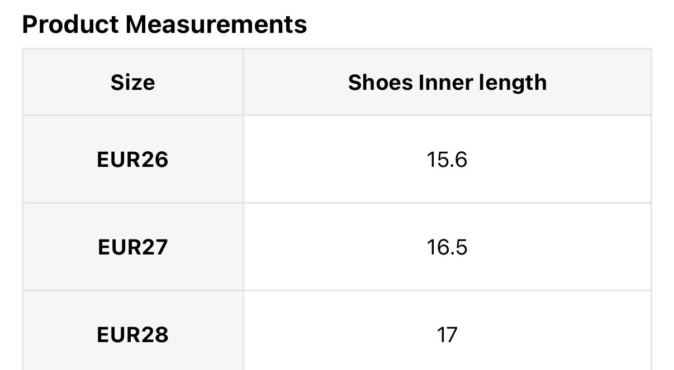The width and height of the screenshot is (674, 370).
Task: Click the word "Measurements" in the heading
Action: click(216, 25)
